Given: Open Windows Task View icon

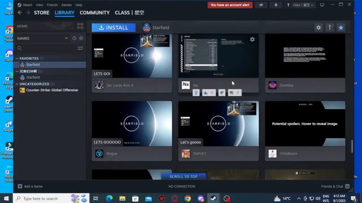Looking at the screenshot, I should tap(96, 198).
